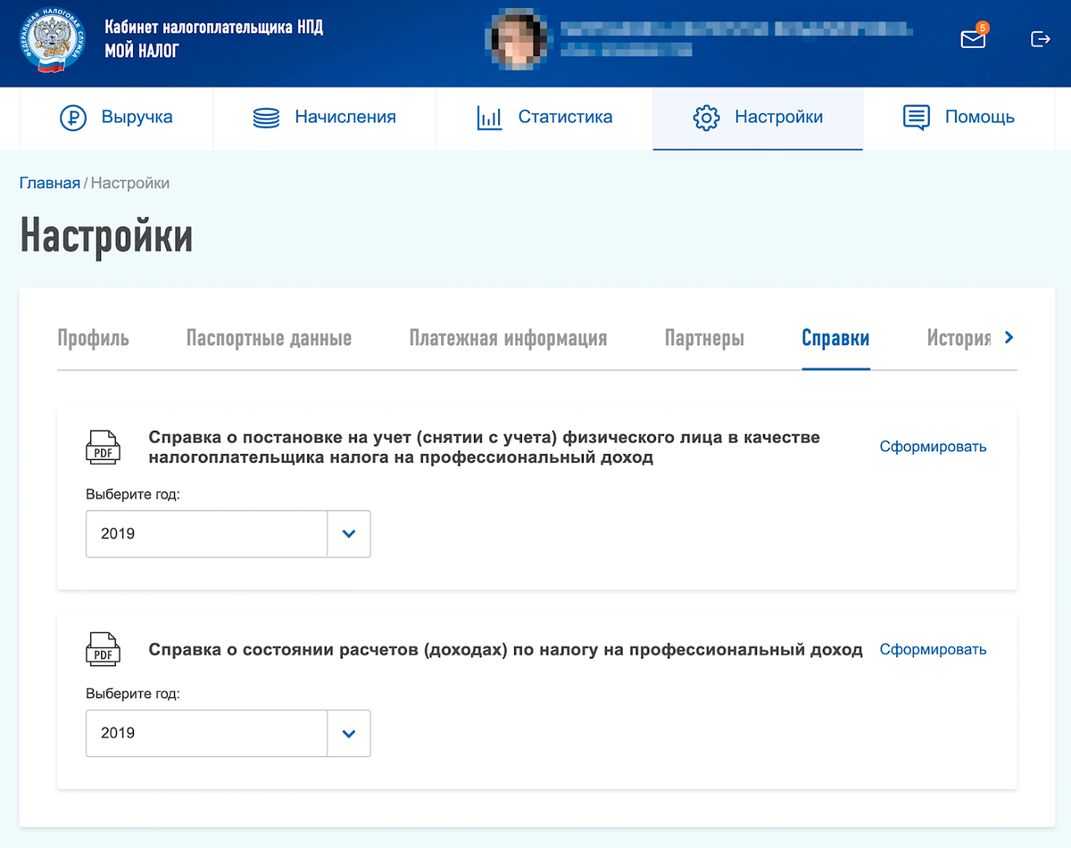Click the Статистика chart icon
Screen dimensions: 1071x848
pyautogui.click(x=489, y=117)
